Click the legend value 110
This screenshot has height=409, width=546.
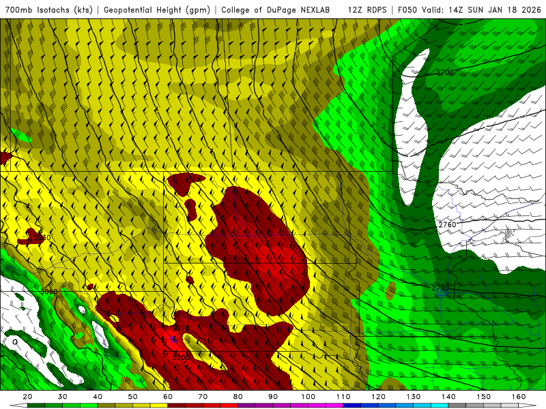coord(343,397)
